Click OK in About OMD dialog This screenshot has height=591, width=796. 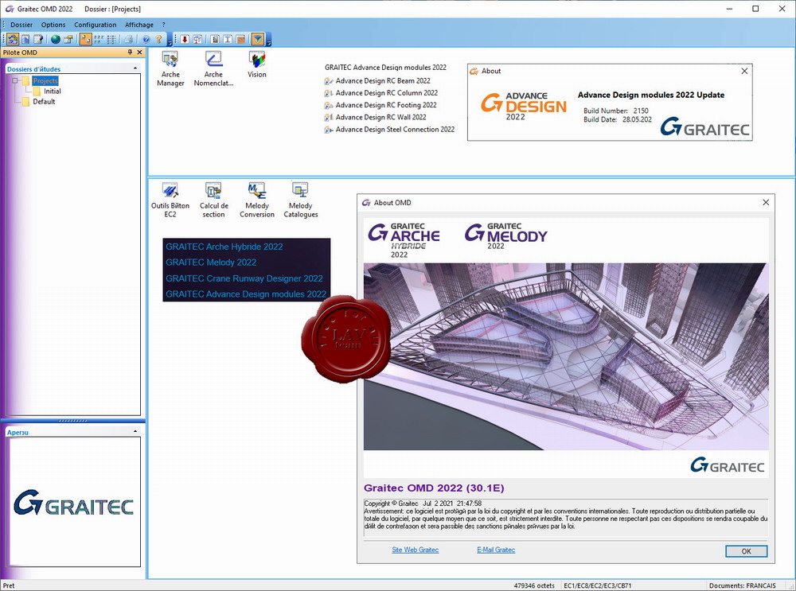(x=747, y=551)
